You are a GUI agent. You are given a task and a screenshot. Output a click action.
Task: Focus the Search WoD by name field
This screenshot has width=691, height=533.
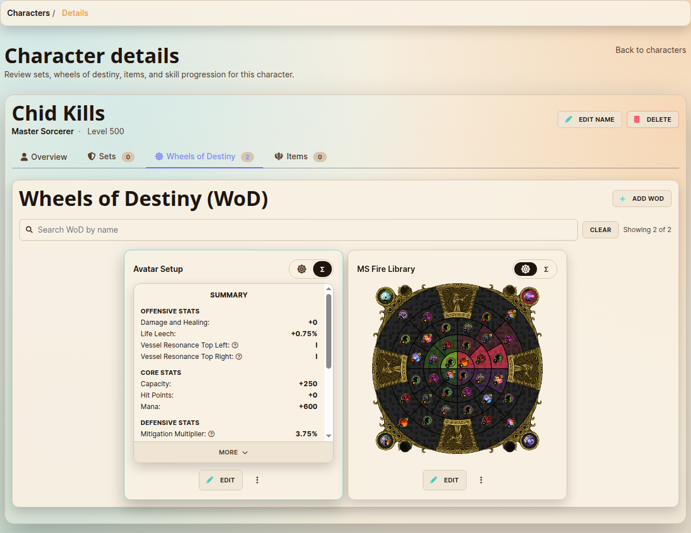(298, 230)
